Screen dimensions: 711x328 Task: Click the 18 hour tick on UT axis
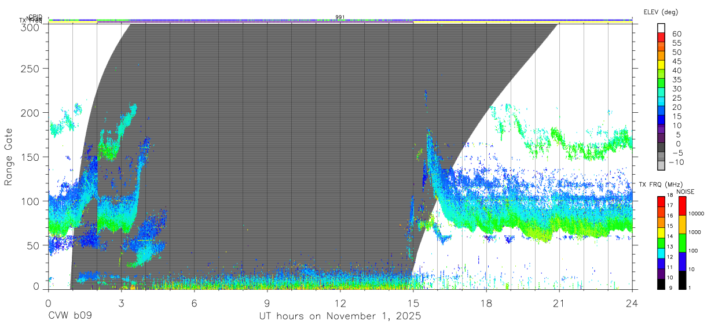(486, 303)
